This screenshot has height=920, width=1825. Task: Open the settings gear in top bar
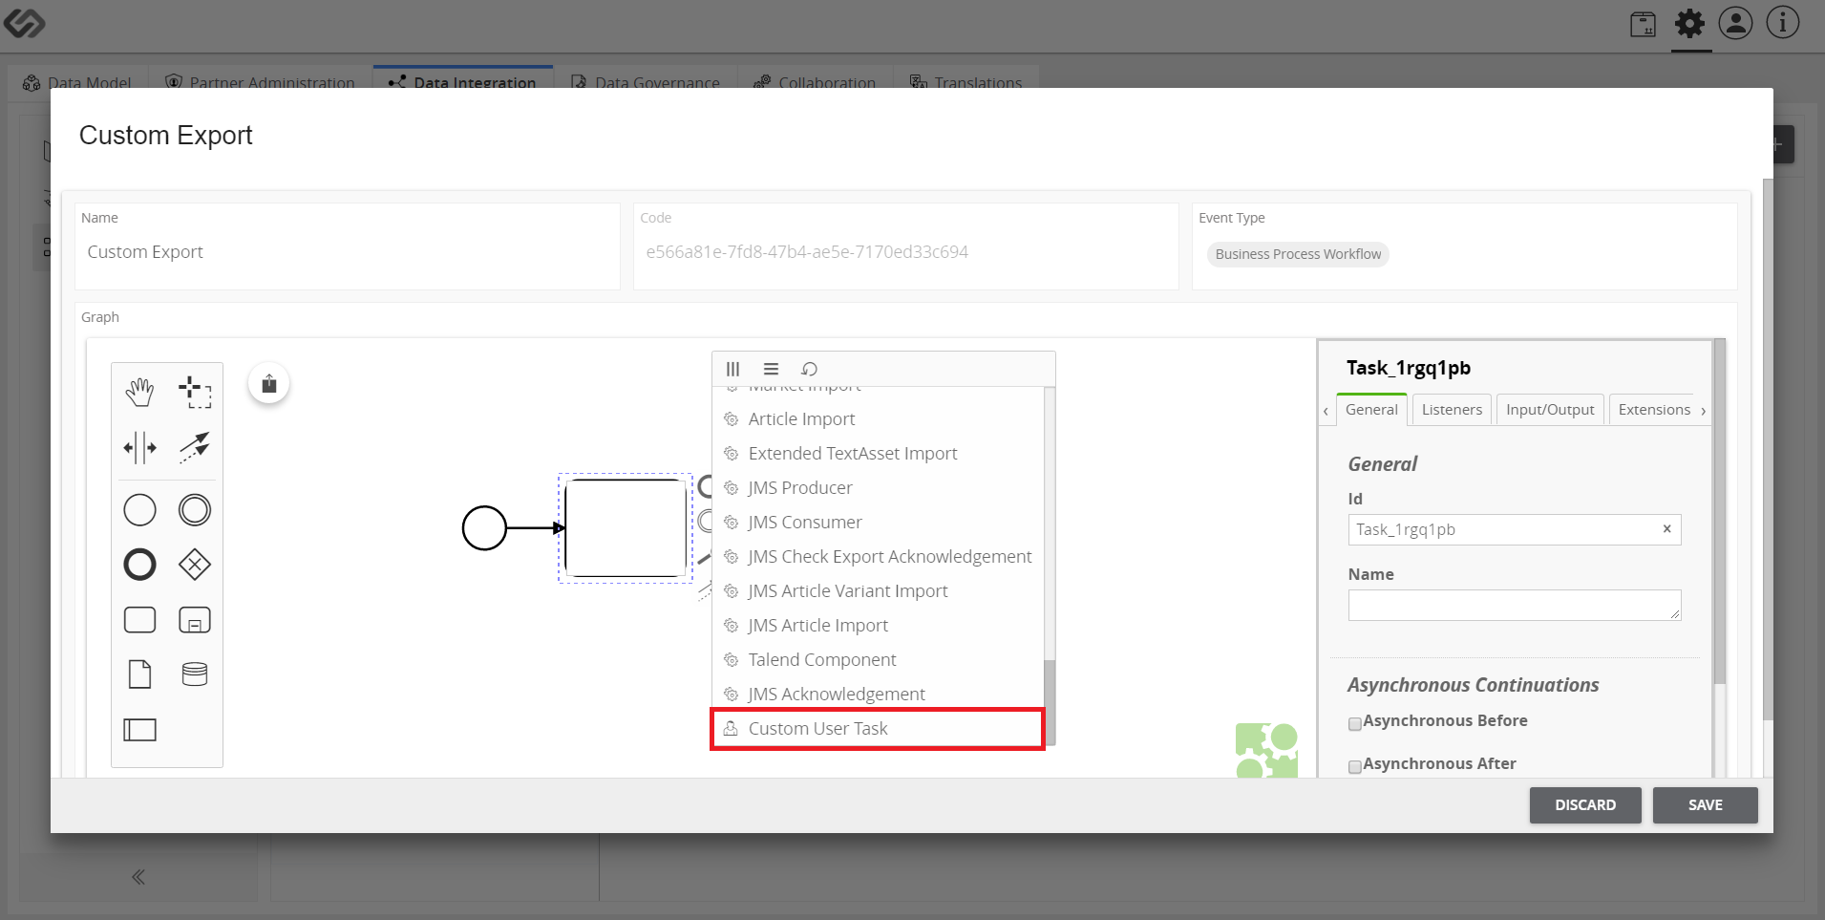click(x=1689, y=23)
